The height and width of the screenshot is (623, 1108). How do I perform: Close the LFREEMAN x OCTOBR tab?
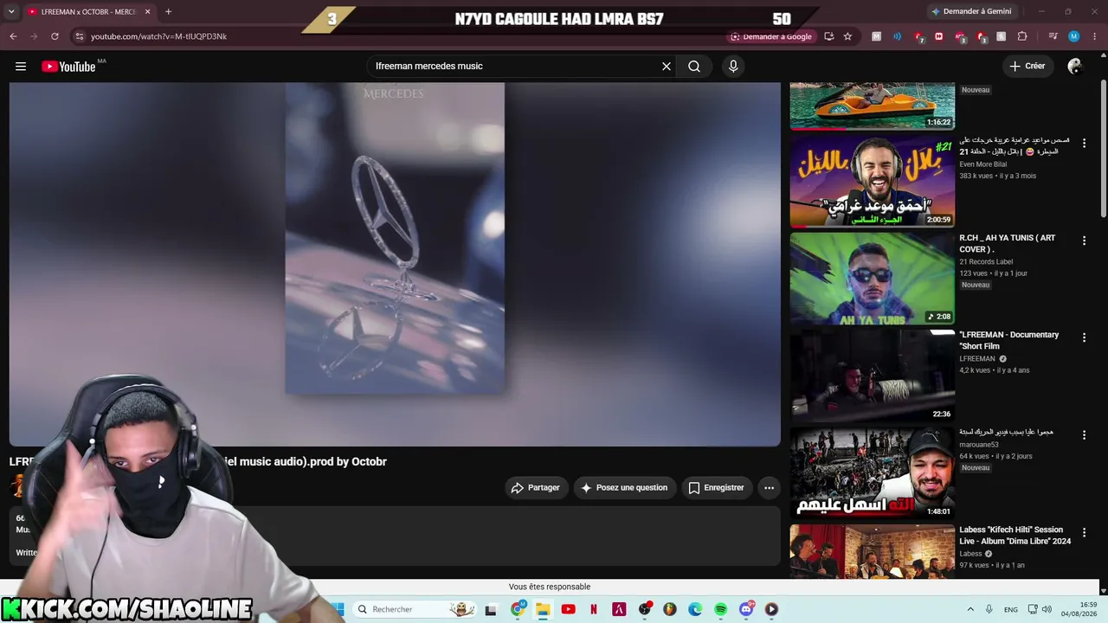[147, 11]
